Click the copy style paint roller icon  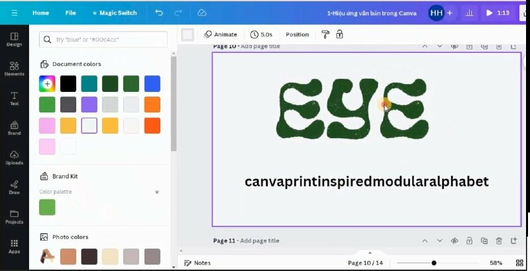tap(325, 34)
